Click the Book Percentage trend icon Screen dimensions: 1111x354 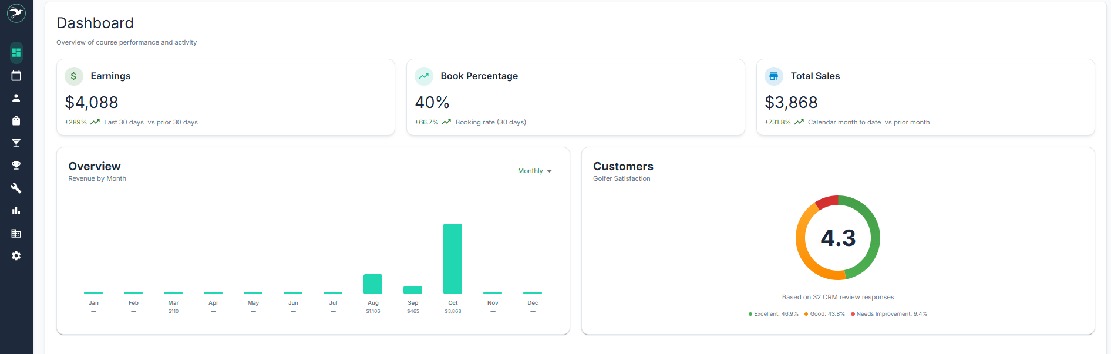(424, 76)
